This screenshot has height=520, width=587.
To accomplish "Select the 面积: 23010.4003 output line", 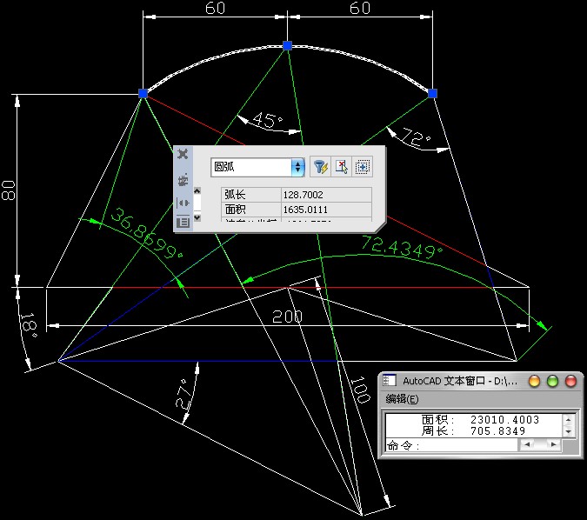I will tap(480, 419).
